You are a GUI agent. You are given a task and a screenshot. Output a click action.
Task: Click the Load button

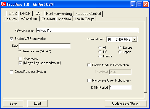click(37, 104)
